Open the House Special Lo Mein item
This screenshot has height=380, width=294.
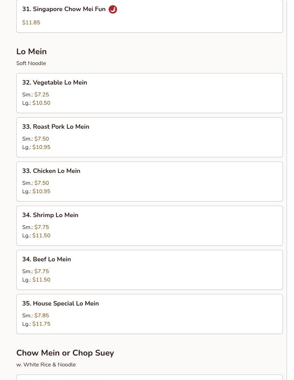pos(61,303)
